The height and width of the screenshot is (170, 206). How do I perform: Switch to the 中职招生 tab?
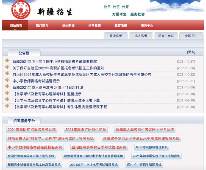[191, 36]
